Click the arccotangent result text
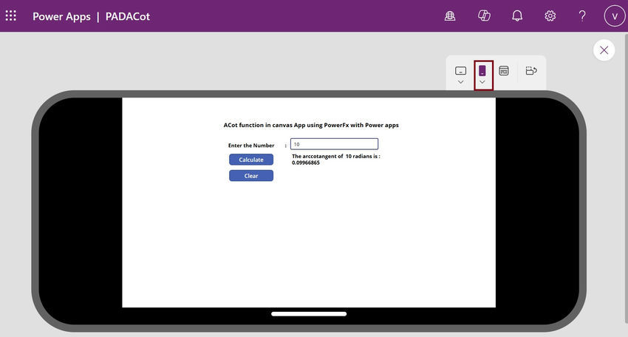This screenshot has width=628, height=337. [335, 160]
